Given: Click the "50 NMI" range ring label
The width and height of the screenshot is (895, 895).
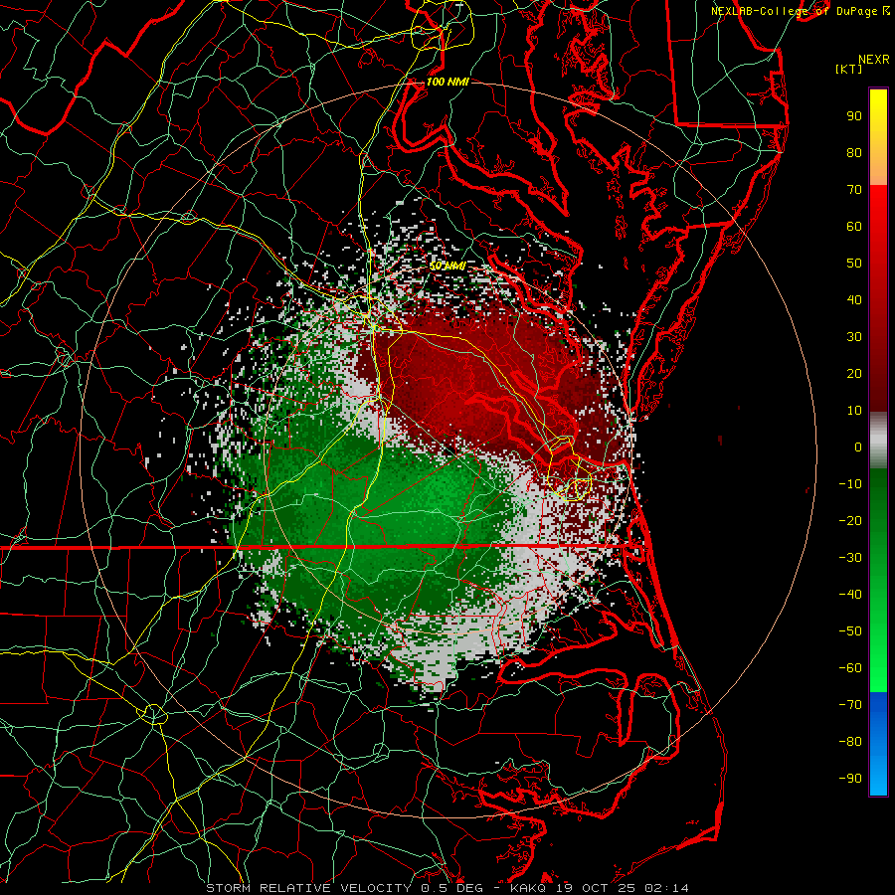Looking at the screenshot, I should point(447,266).
